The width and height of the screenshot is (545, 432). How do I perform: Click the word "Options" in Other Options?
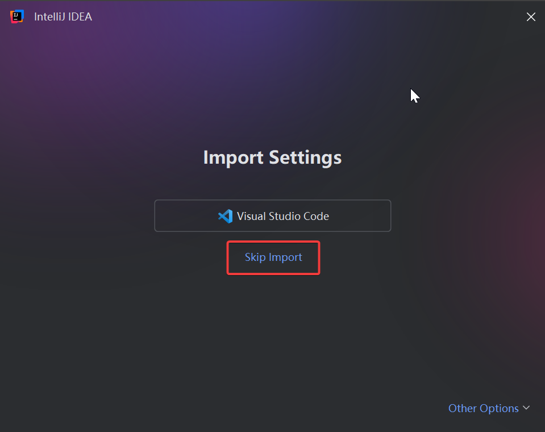click(x=500, y=408)
